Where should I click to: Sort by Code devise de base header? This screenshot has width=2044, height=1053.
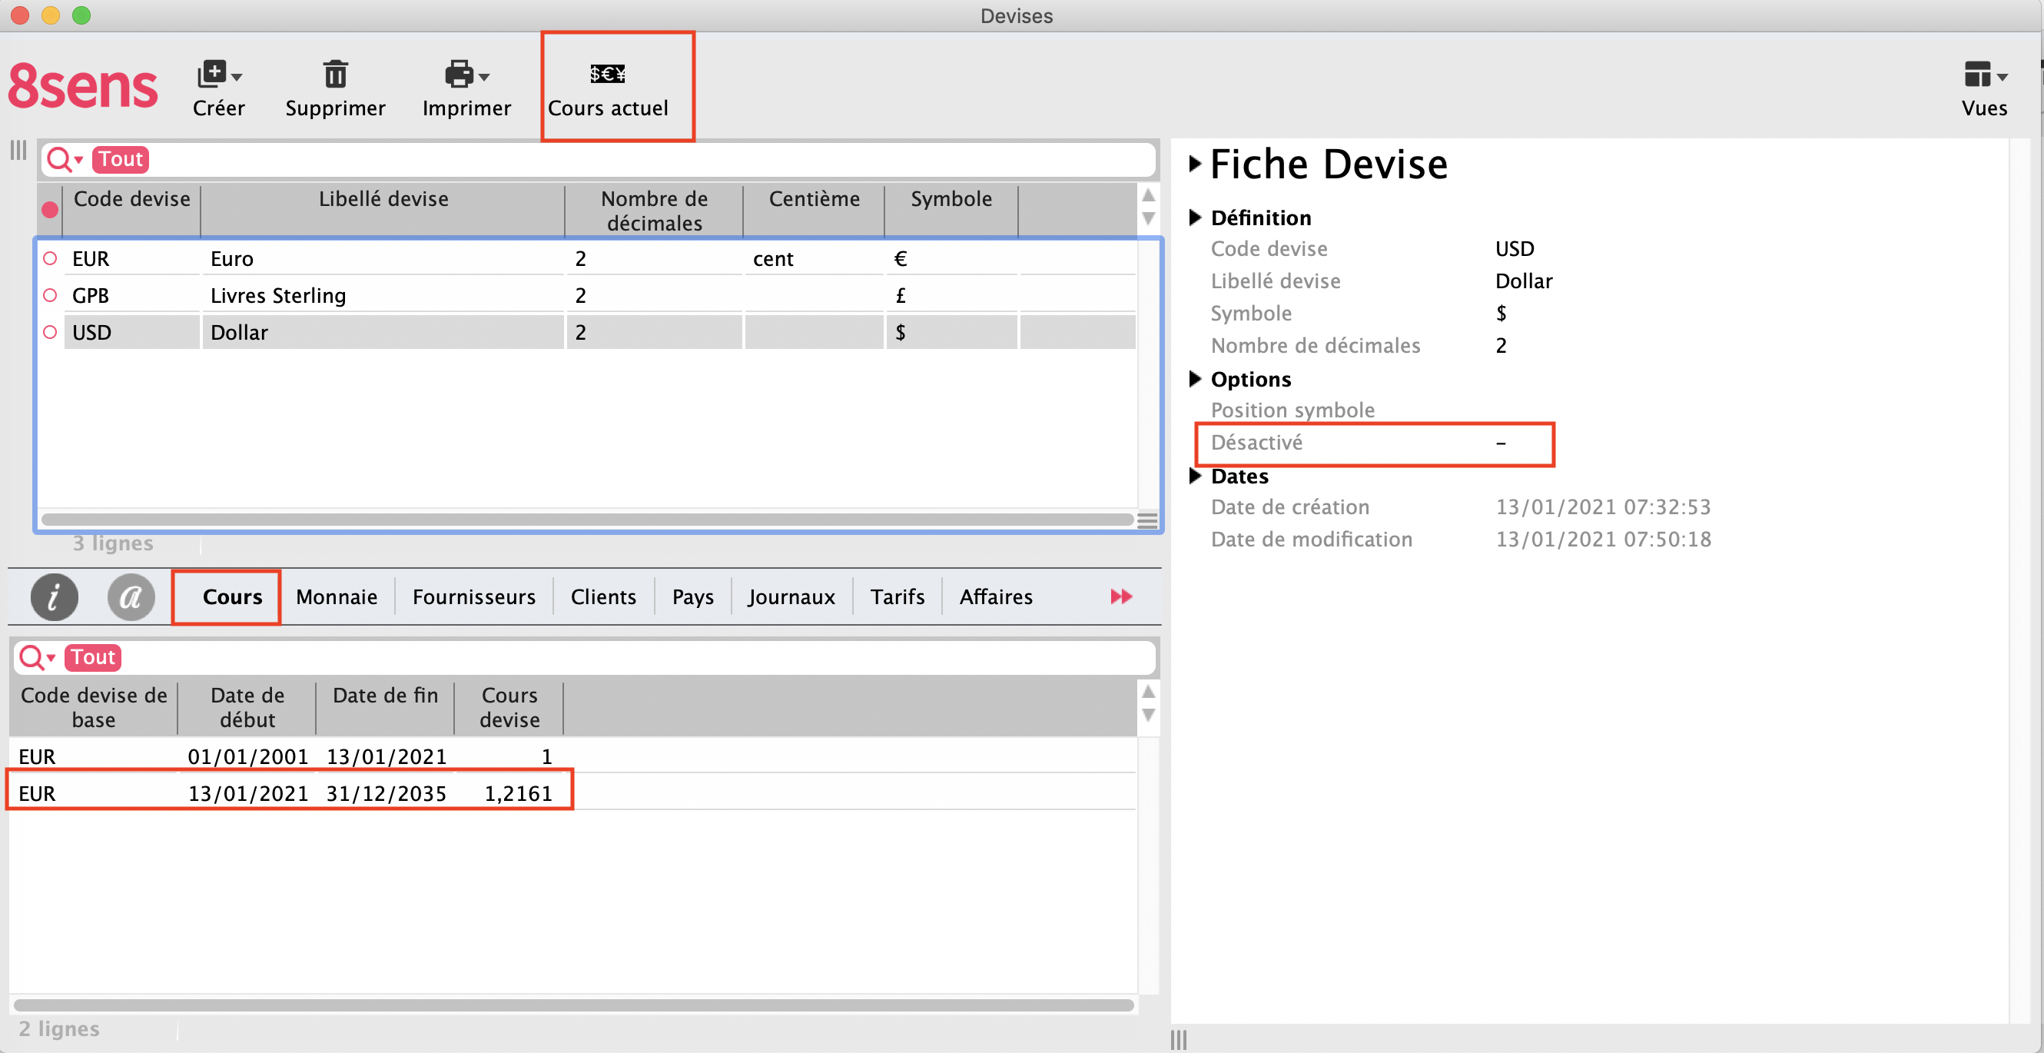[x=94, y=707]
